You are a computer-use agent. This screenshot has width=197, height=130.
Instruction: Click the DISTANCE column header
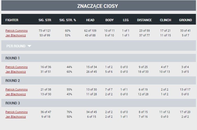(x=144, y=20)
